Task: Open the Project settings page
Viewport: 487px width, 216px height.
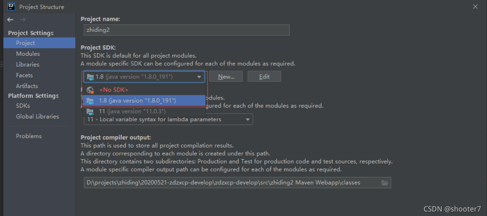Action: pyautogui.click(x=39, y=43)
